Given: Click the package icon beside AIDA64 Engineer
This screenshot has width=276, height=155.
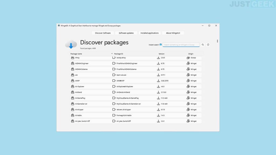Looking at the screenshot, I should pyautogui.click(x=73, y=63).
